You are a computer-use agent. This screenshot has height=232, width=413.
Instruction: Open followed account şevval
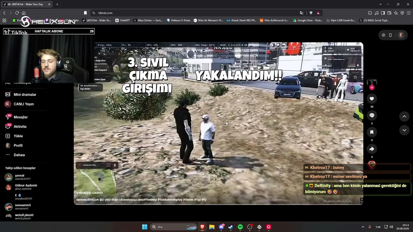23,177
